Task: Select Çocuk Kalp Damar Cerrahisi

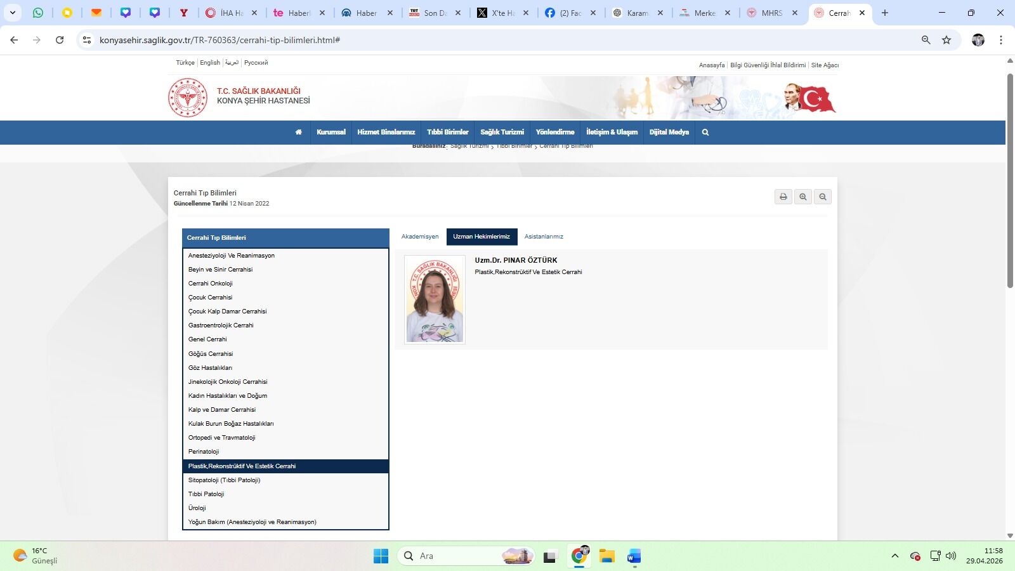Action: tap(285, 312)
